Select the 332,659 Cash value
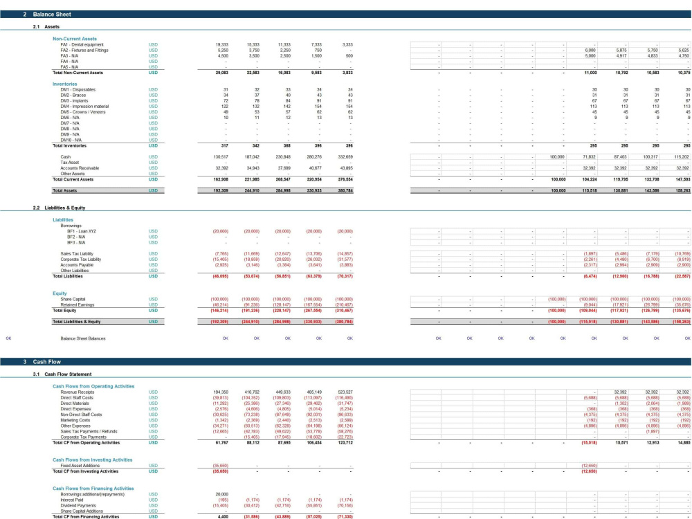692x519 pixels. click(x=345, y=157)
